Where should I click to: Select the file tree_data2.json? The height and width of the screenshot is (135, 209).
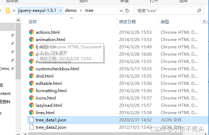coord(51,127)
